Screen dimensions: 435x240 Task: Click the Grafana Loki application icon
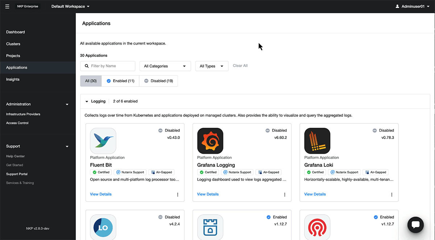click(x=317, y=141)
